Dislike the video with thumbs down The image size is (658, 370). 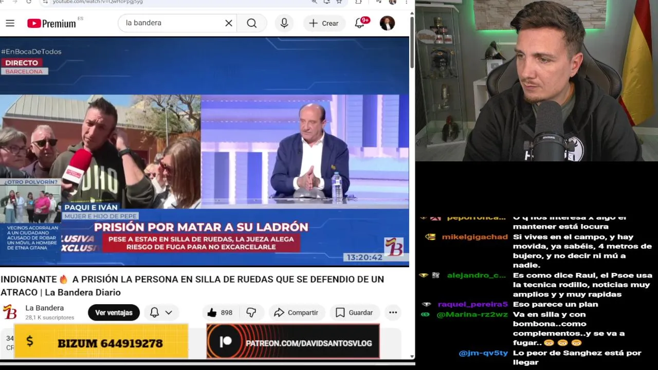[251, 312]
